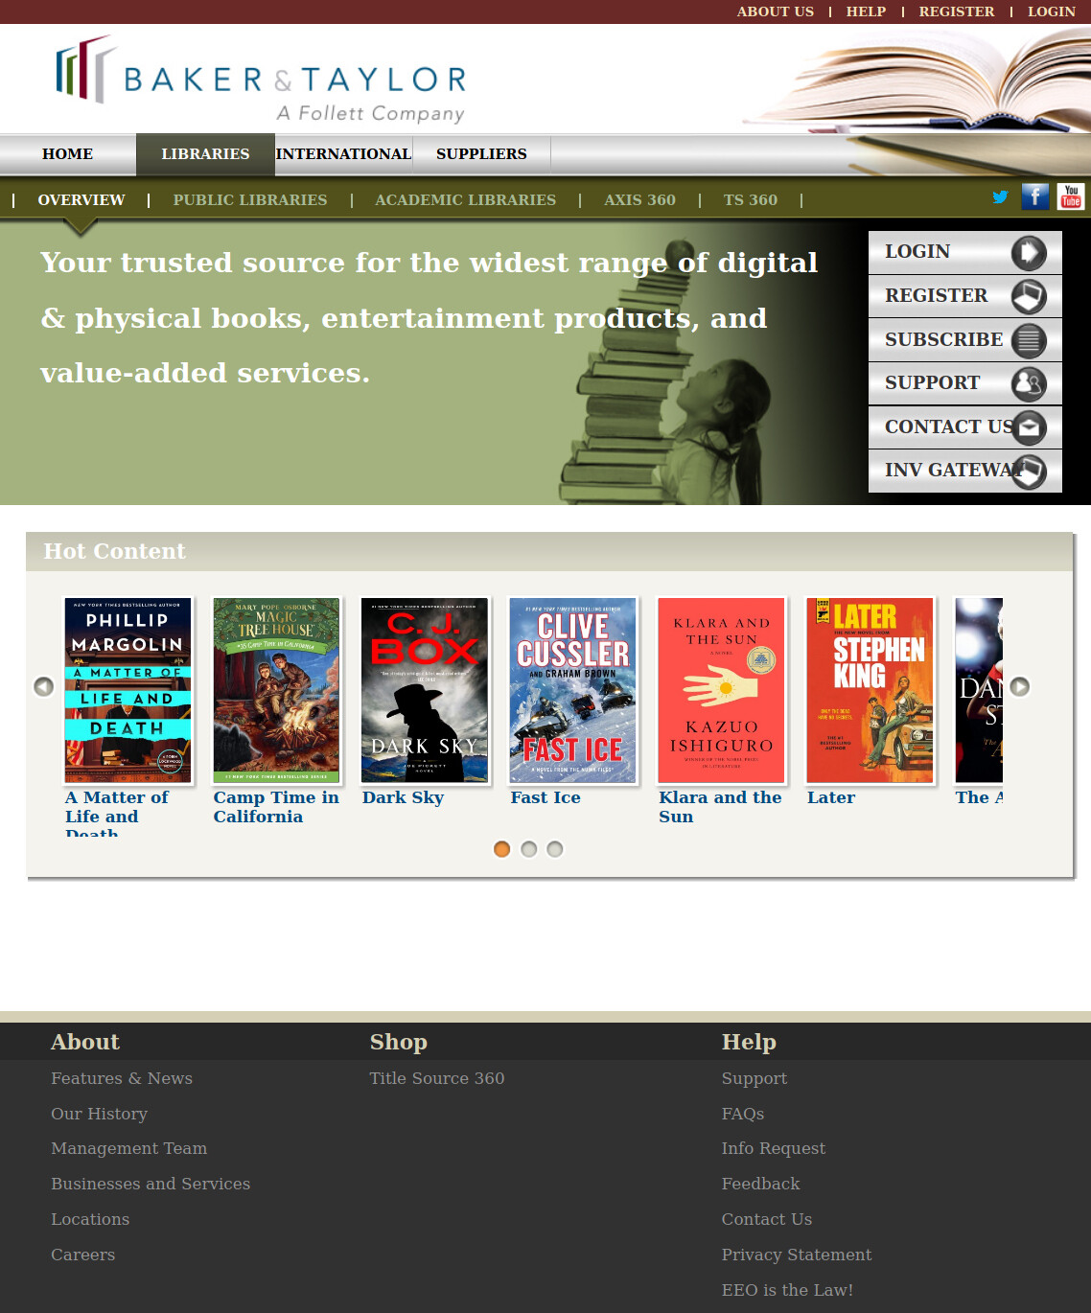Click the arrow icon beside LOGIN in sidebar
The height and width of the screenshot is (1313, 1091).
coord(1029,253)
